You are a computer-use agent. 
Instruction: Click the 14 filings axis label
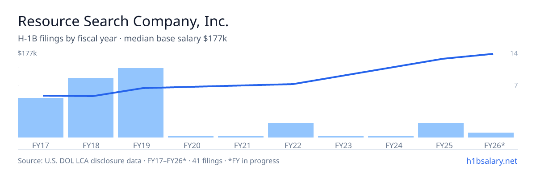pyautogui.click(x=514, y=53)
